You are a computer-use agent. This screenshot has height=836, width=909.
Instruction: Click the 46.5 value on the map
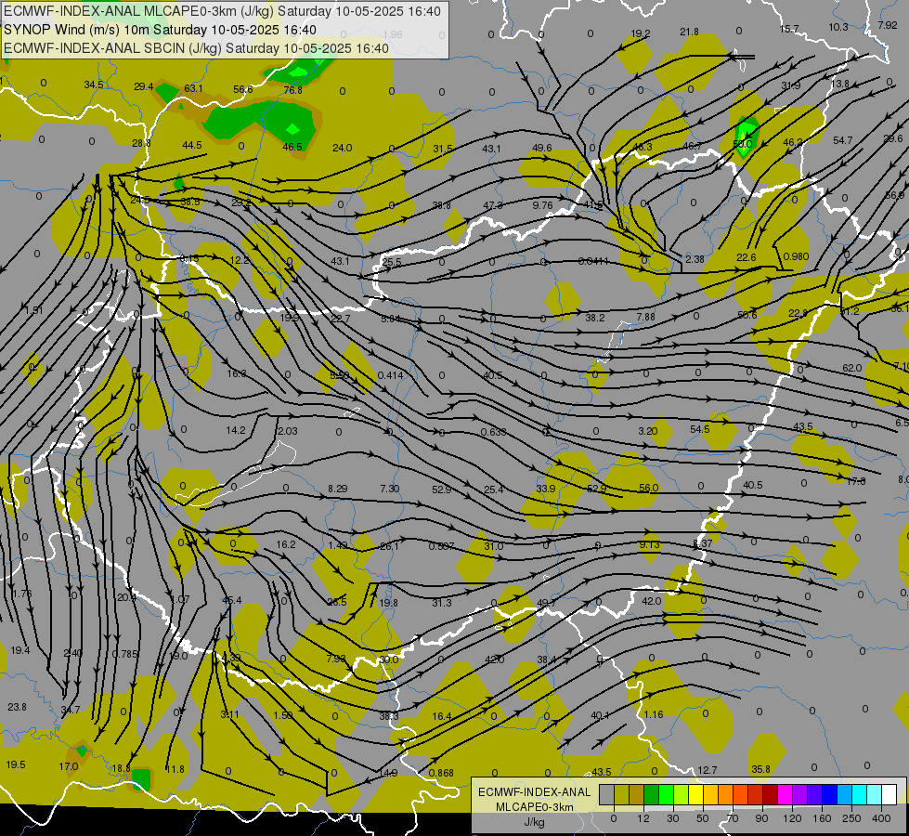coord(292,147)
